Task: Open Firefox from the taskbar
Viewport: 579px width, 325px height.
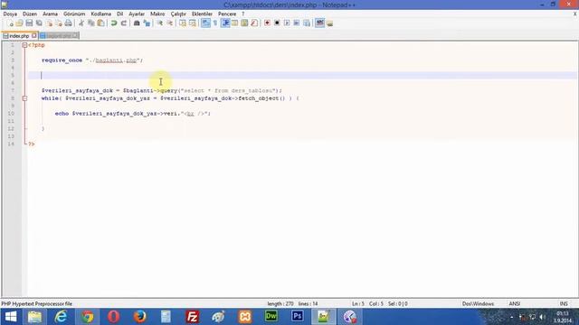Action: click(139, 317)
